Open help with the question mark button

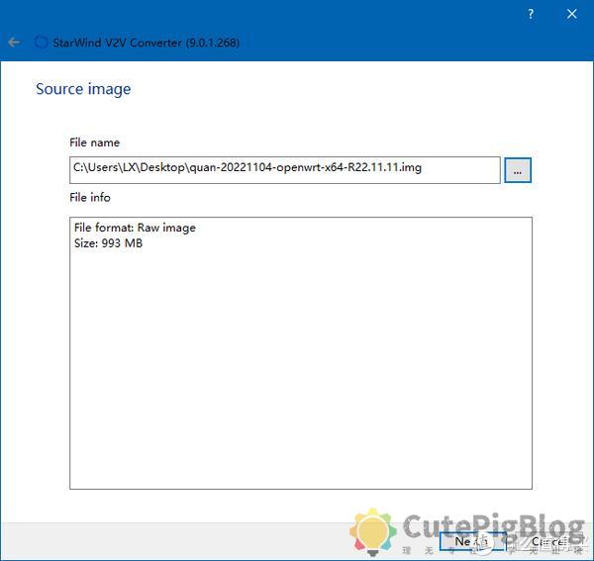click(x=531, y=15)
